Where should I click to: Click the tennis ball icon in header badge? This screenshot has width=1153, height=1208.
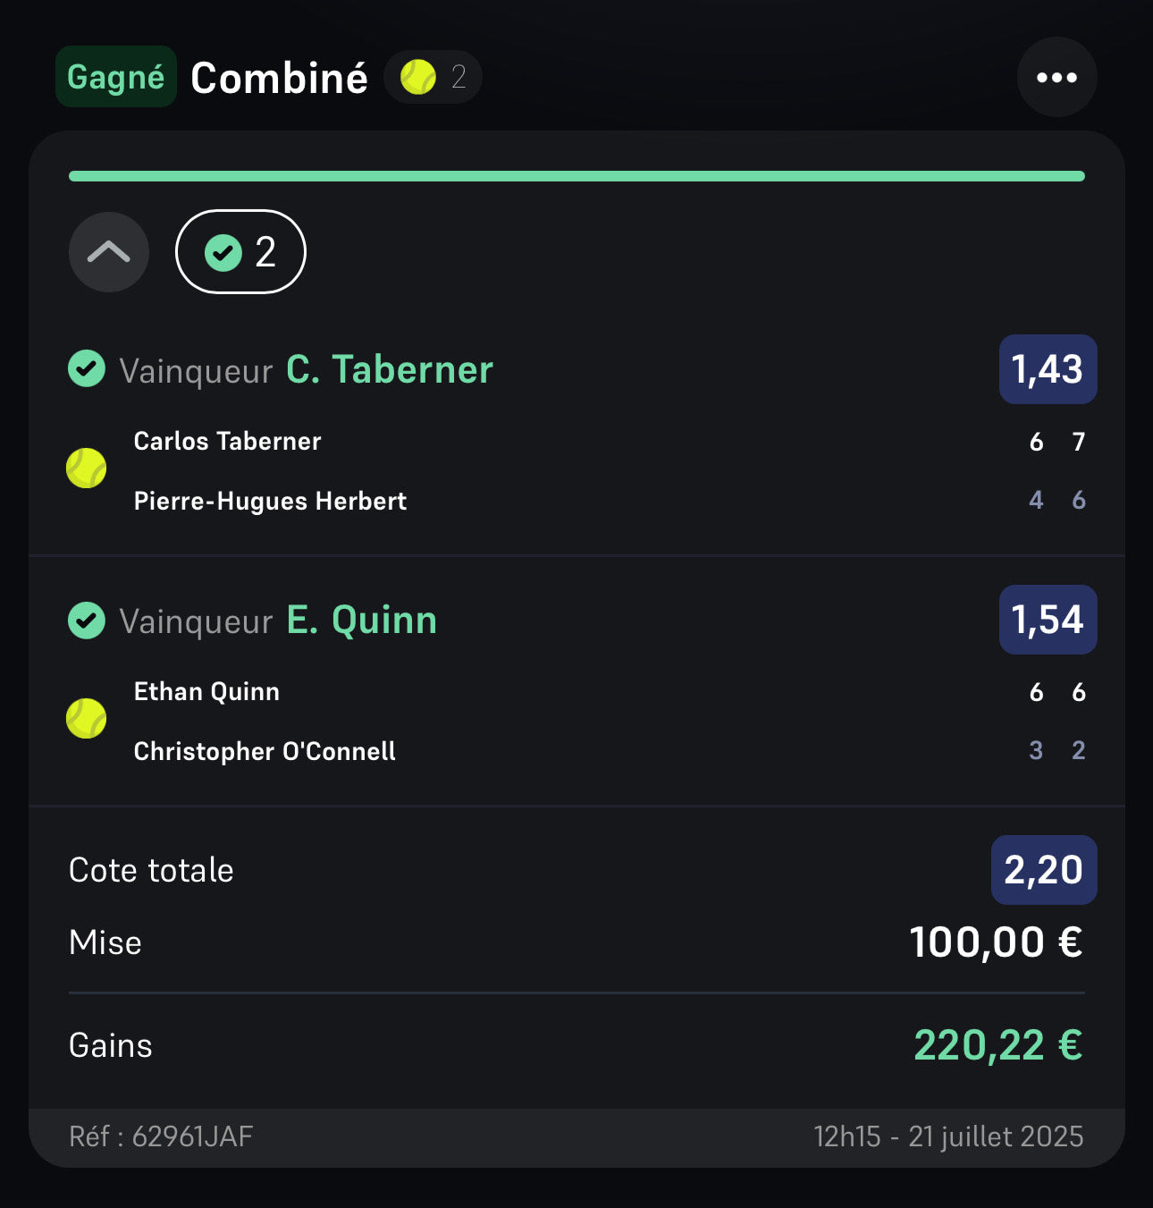click(418, 78)
